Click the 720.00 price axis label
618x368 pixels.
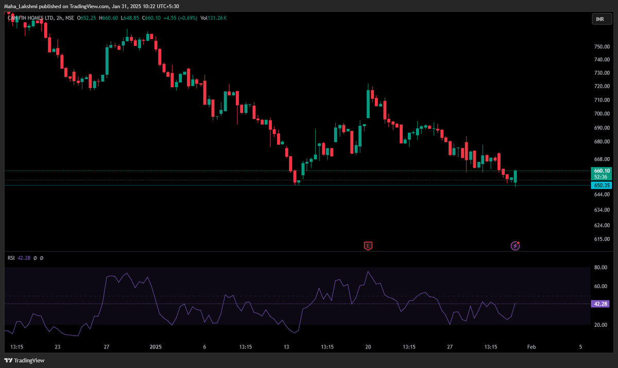602,87
